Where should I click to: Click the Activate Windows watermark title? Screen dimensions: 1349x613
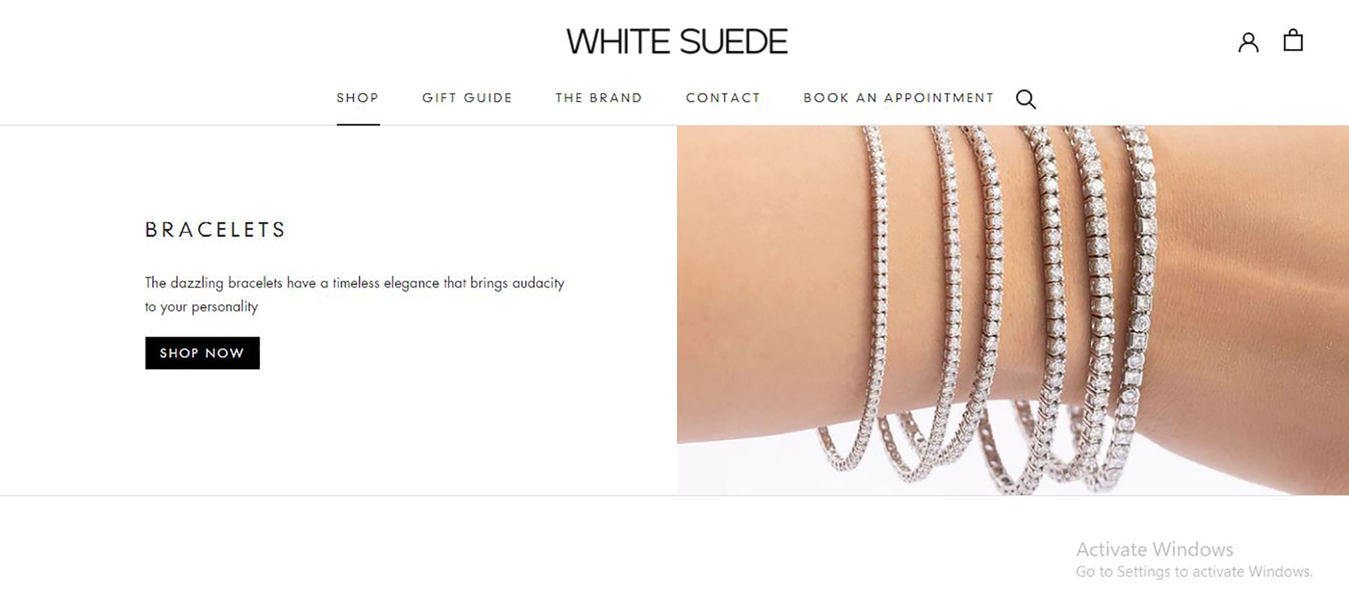point(1155,549)
